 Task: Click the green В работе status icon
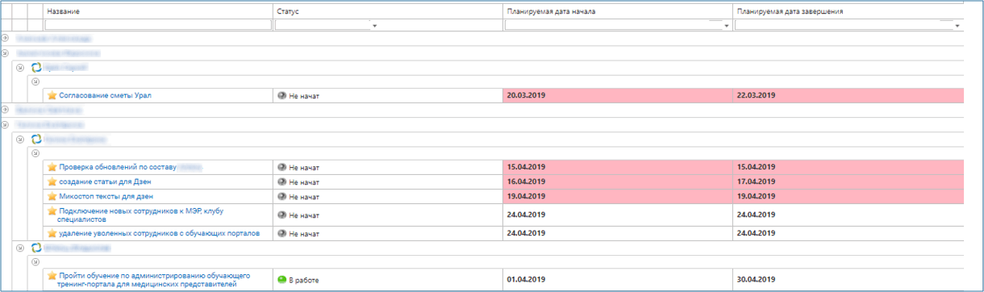(281, 280)
